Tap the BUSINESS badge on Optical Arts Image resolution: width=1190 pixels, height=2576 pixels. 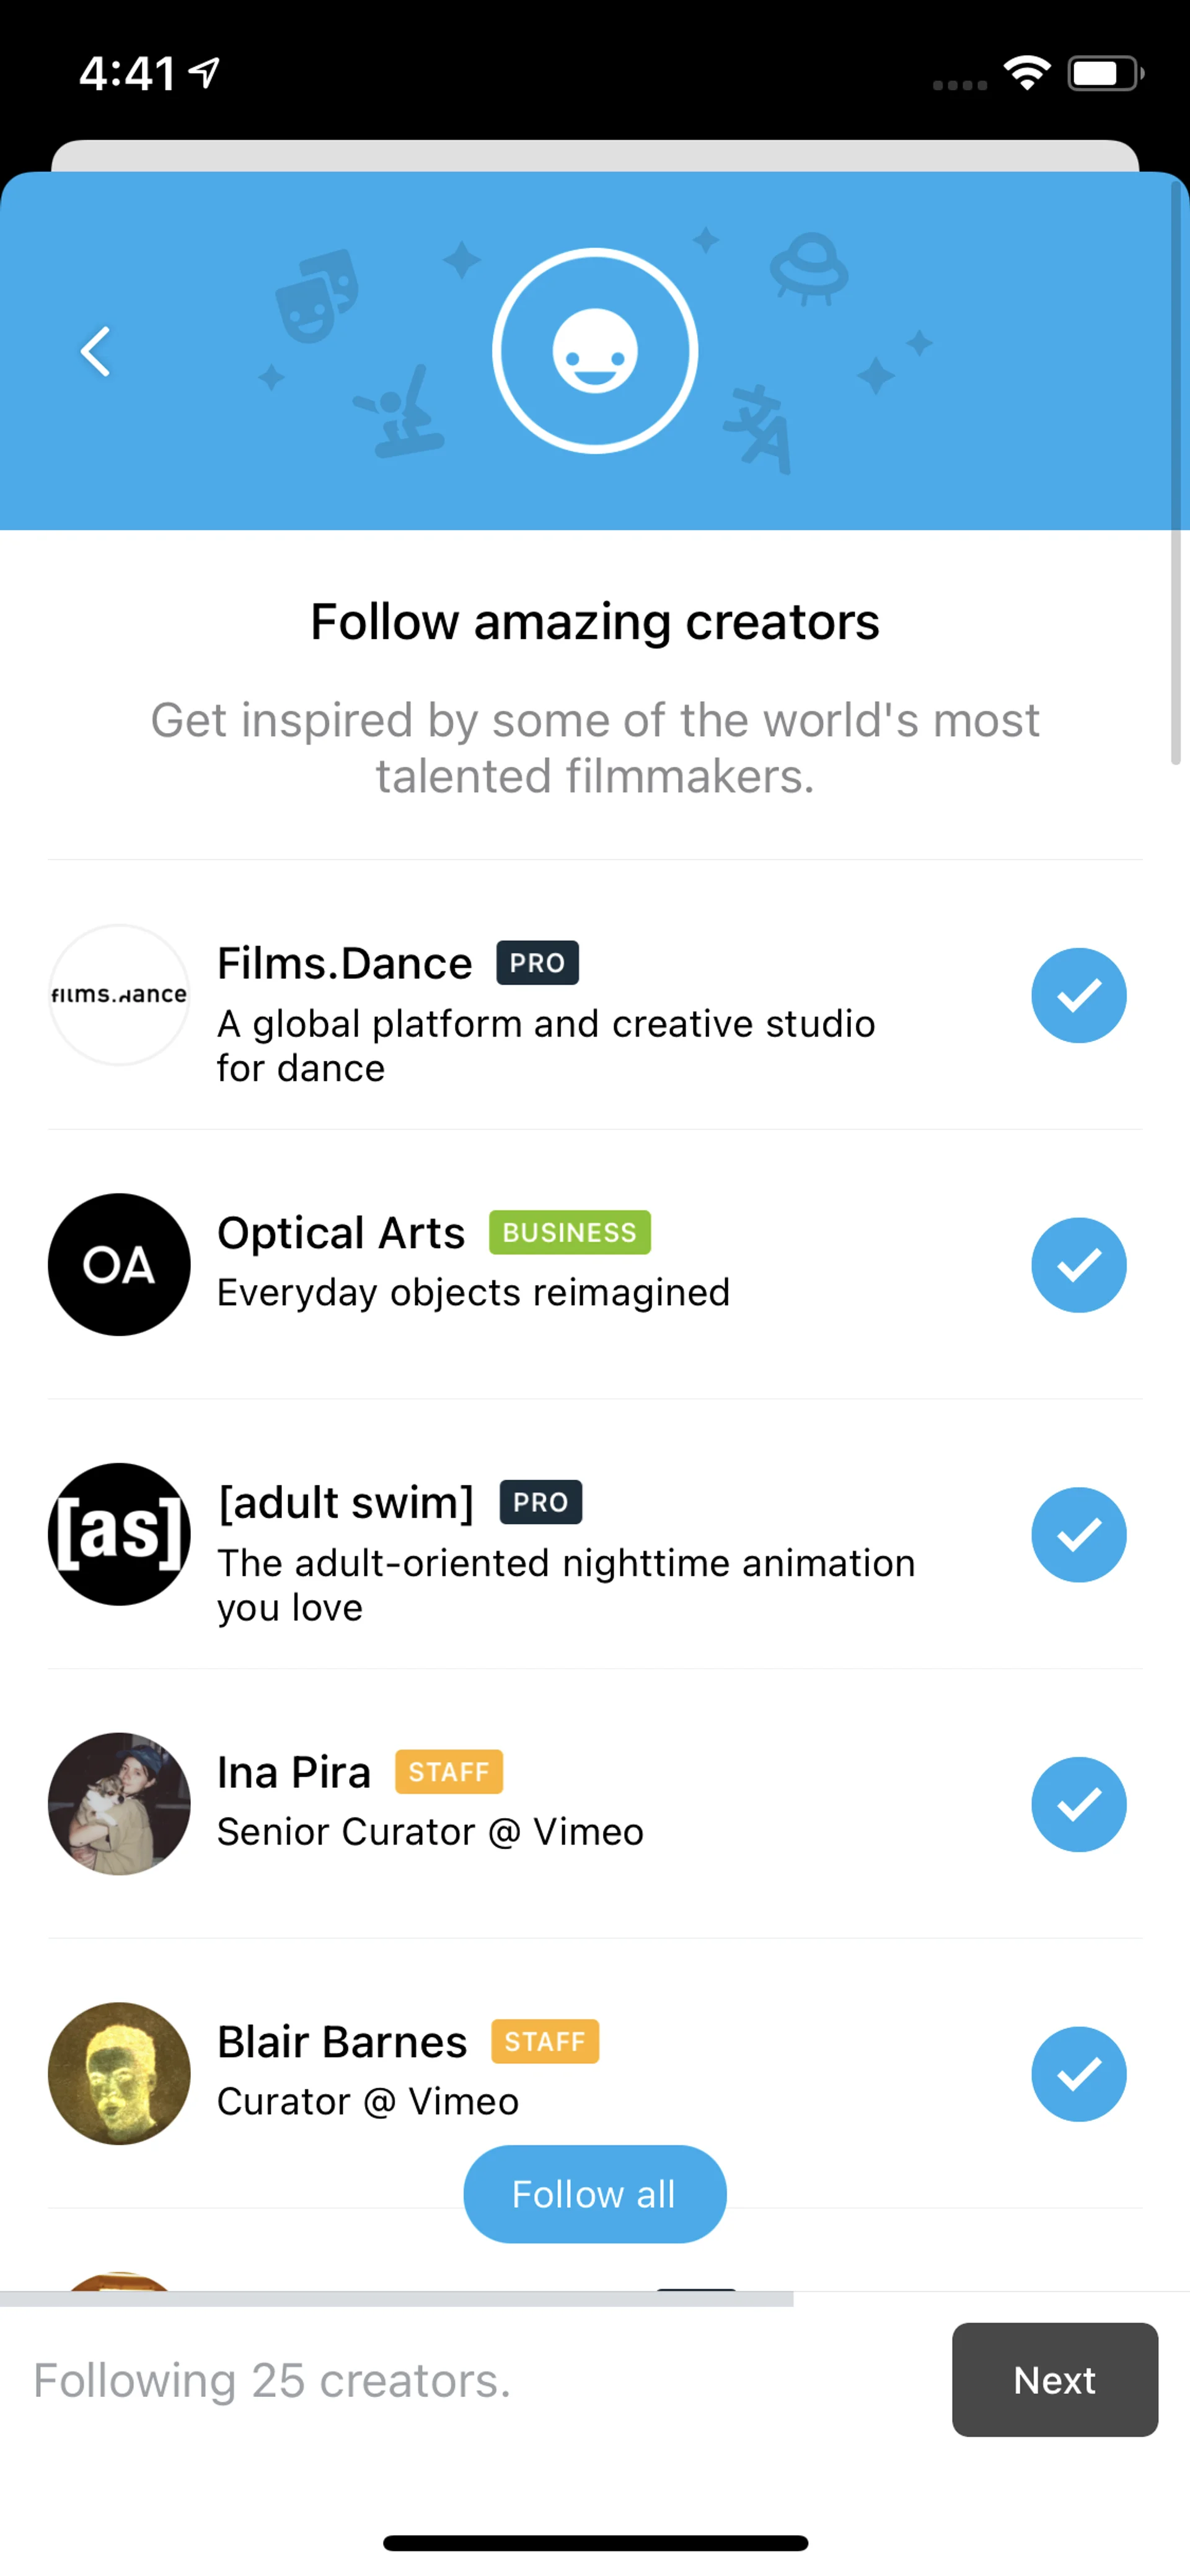(569, 1232)
